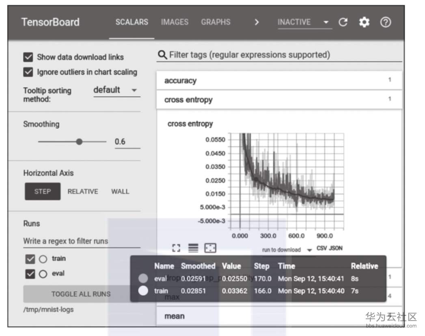Click the TensorBoard title
This screenshot has width=425, height=336.
(50, 22)
